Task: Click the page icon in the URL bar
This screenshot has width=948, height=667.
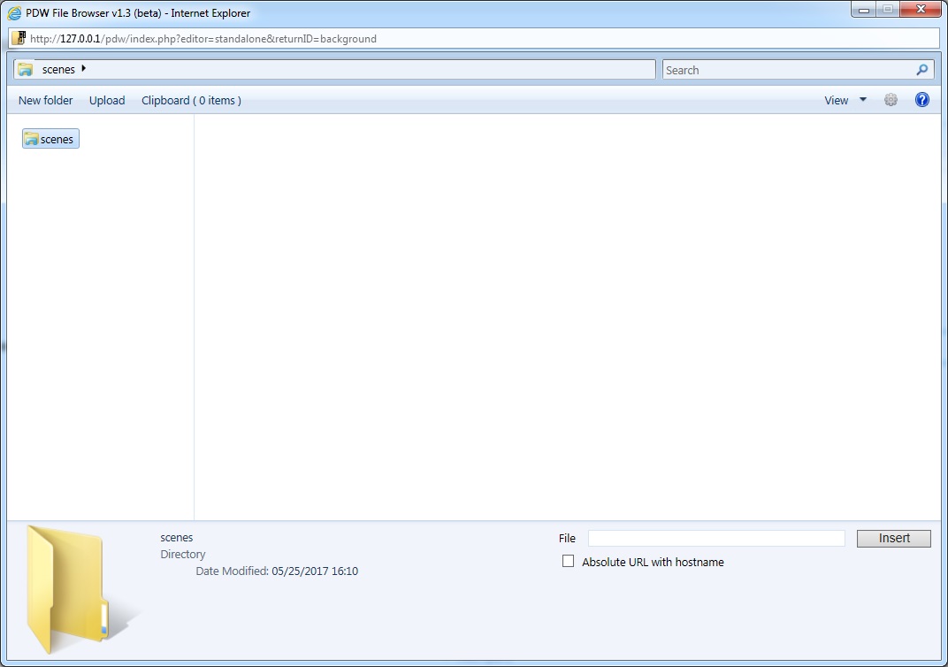Action: point(19,38)
